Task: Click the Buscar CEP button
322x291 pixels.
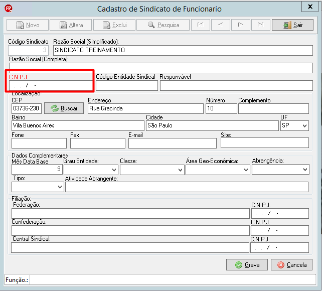Action: coord(64,108)
